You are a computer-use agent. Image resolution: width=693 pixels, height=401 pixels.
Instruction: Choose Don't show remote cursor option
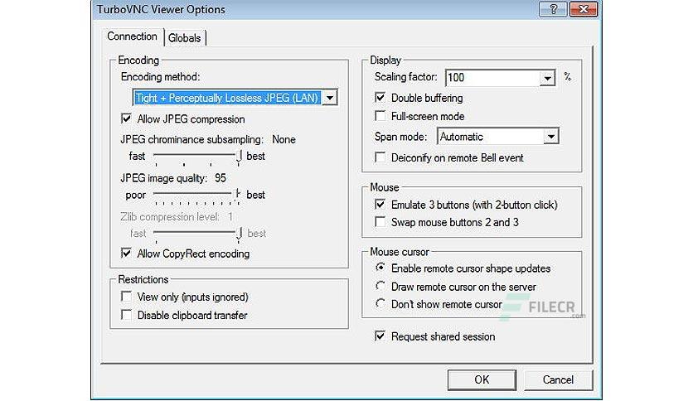[380, 304]
